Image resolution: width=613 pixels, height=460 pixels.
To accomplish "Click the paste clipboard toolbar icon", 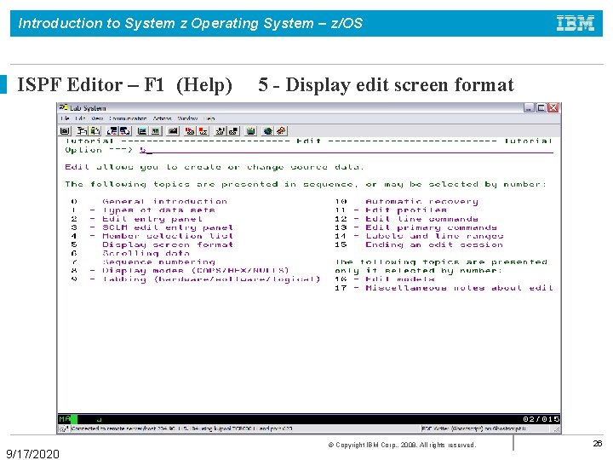I will 95,131.
